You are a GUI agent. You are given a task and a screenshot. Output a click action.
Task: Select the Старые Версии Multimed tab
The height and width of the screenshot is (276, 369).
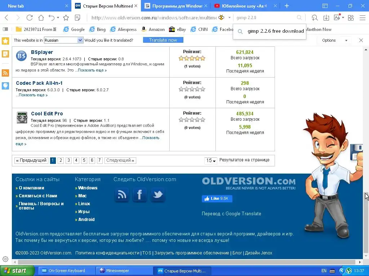click(x=106, y=6)
